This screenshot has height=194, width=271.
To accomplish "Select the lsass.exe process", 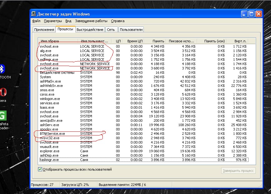I will point(144,107).
